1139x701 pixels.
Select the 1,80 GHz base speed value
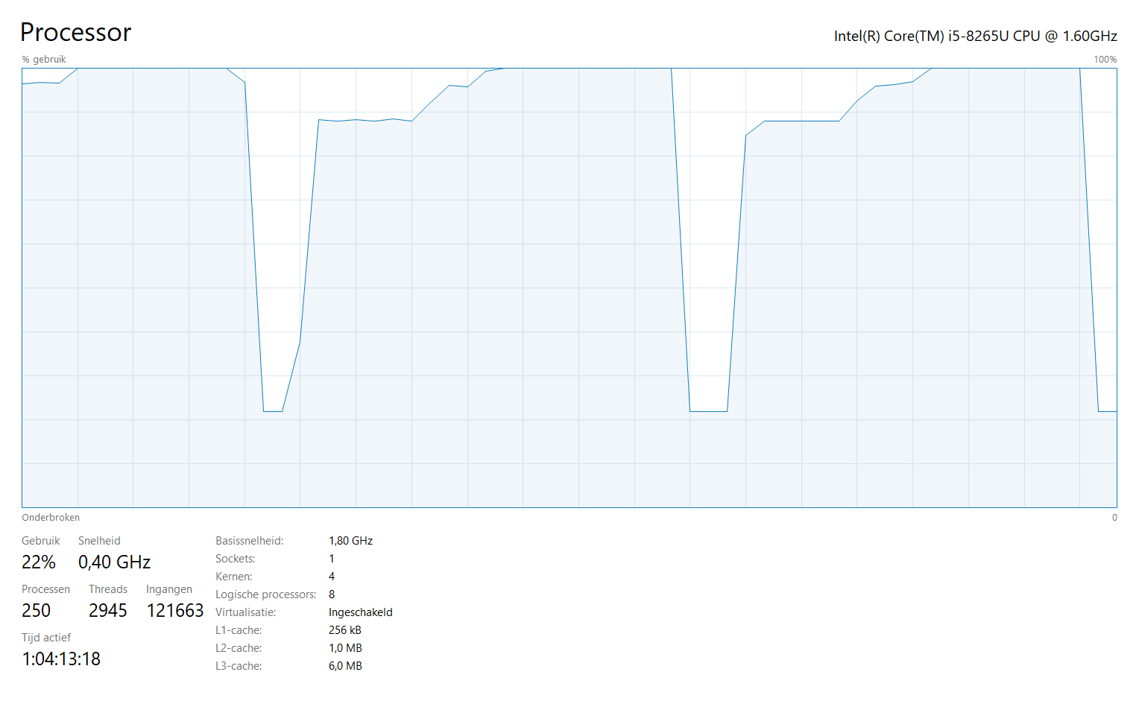350,541
